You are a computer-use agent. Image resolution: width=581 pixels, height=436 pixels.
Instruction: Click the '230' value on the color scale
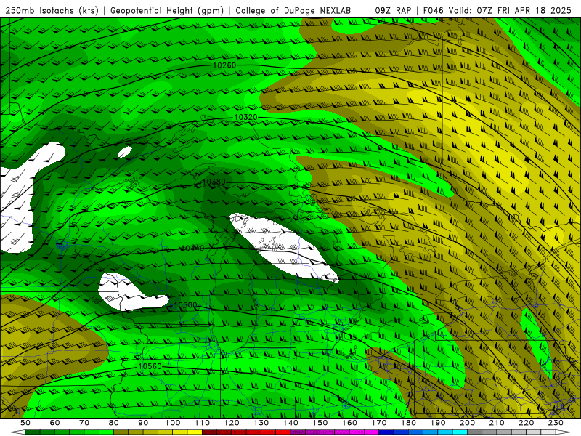click(556, 423)
